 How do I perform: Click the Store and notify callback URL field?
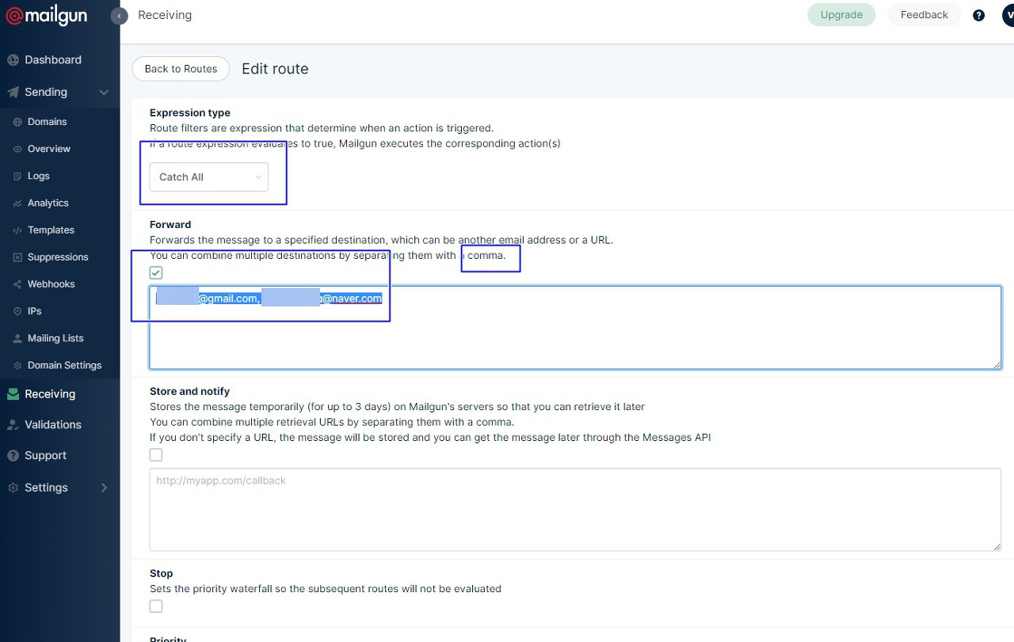pyautogui.click(x=575, y=510)
